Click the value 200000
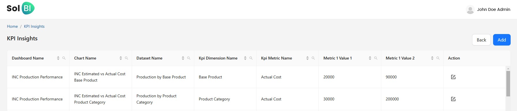The width and height of the screenshot is (517, 111). pyautogui.click(x=392, y=99)
